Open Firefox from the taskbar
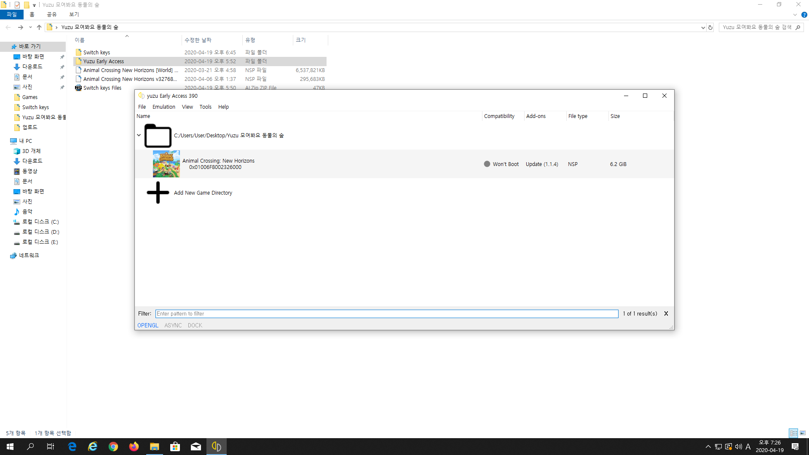The width and height of the screenshot is (809, 455). [x=134, y=447]
